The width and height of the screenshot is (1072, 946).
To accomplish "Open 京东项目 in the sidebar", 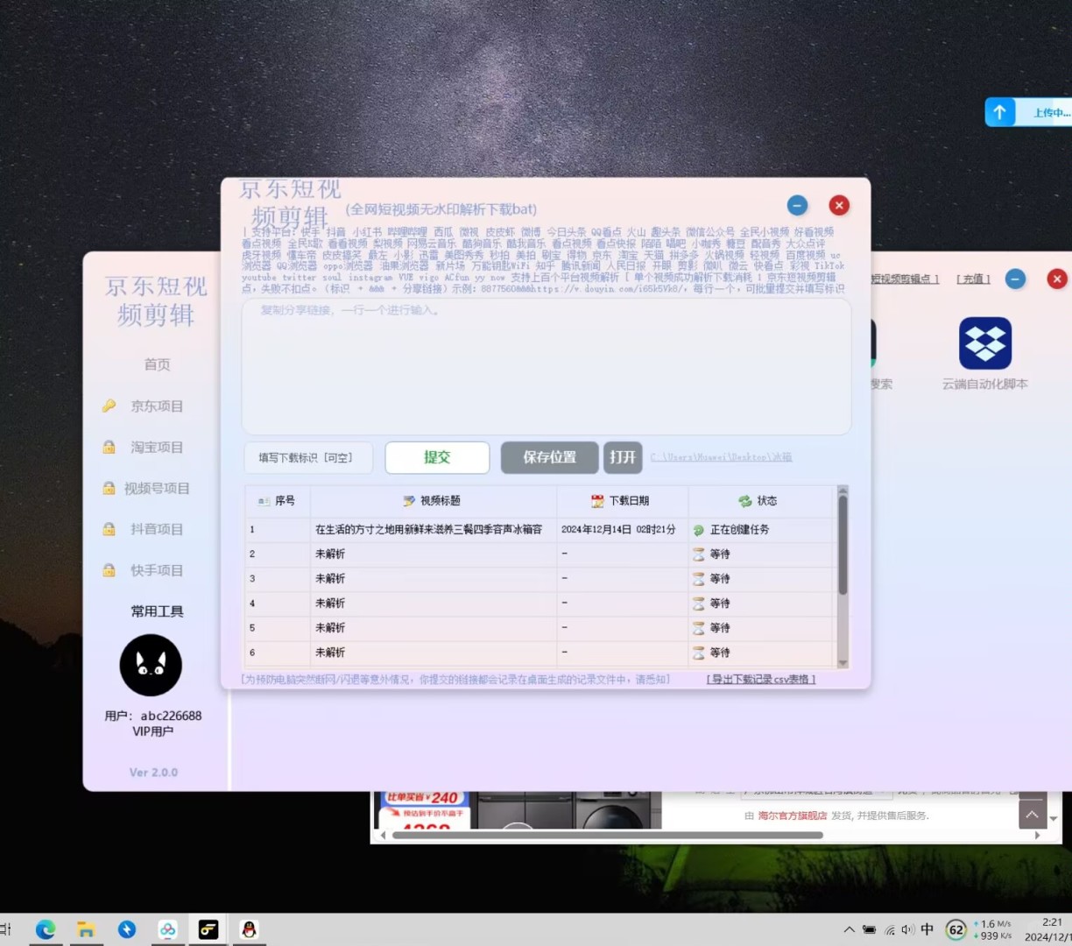I will (157, 406).
